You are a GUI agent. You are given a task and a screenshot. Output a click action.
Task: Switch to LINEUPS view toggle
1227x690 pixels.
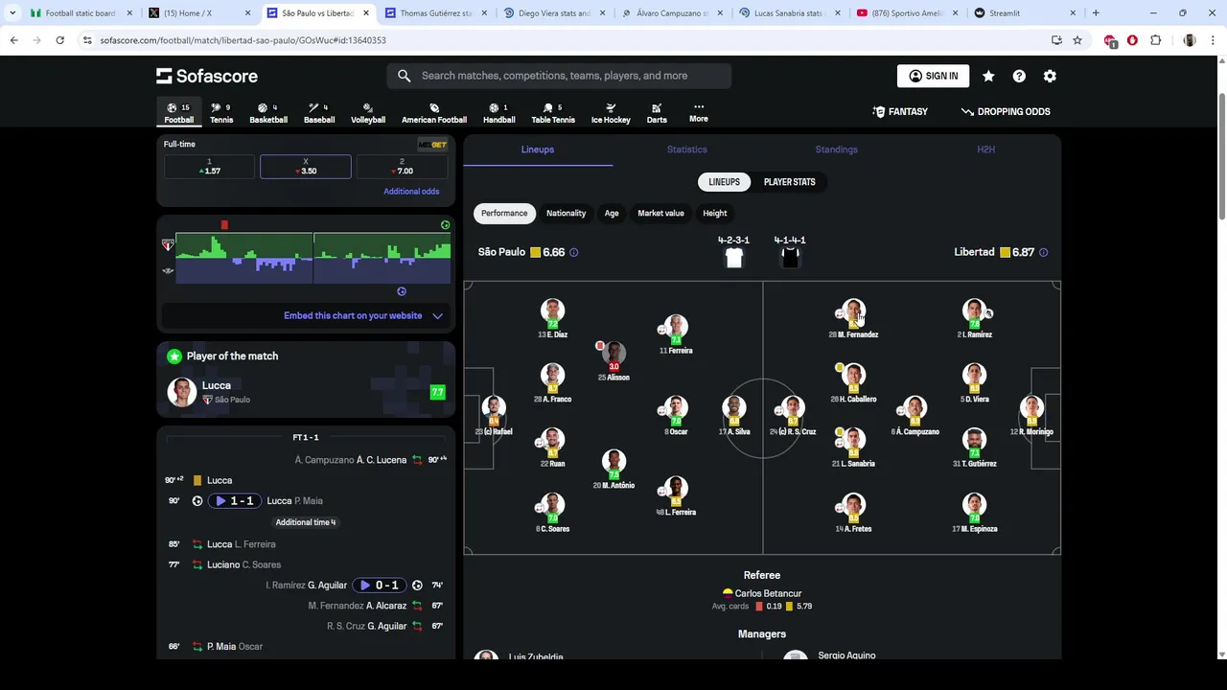click(x=724, y=182)
